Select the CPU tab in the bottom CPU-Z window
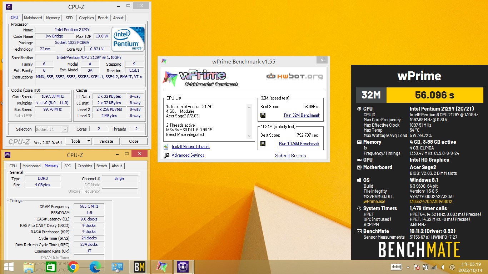The height and width of the screenshot is (274, 488). coord(13,166)
